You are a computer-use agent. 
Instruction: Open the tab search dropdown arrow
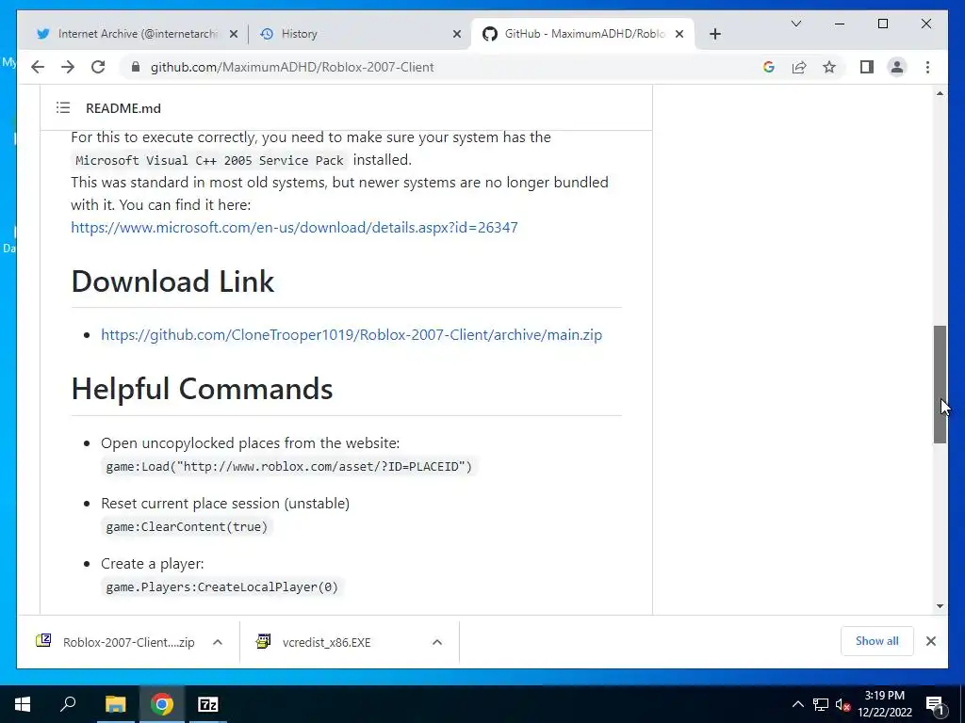pos(795,24)
